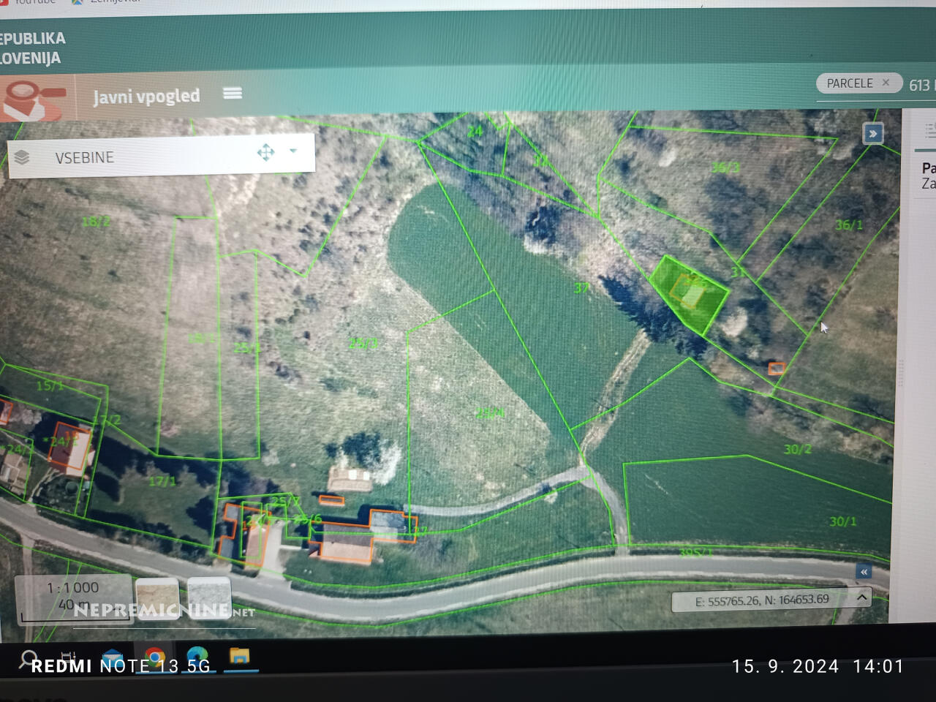Select parcel 30/1 on the map
The height and width of the screenshot is (702, 936).
click(x=760, y=505)
